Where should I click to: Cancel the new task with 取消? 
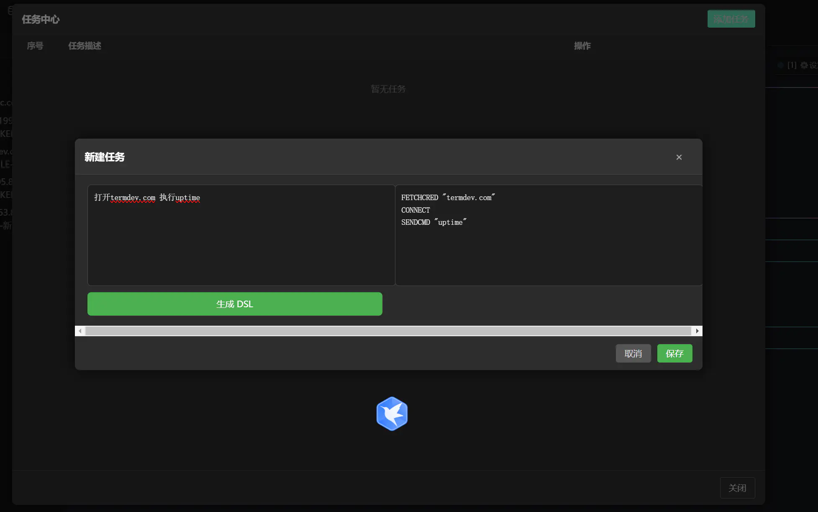coord(633,353)
